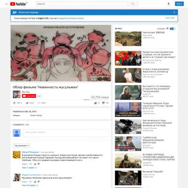Viewport: 188px width, 188px height.
Task: Click the Published on Mar 26, 2015 text
Action: pyautogui.click(x=24, y=111)
